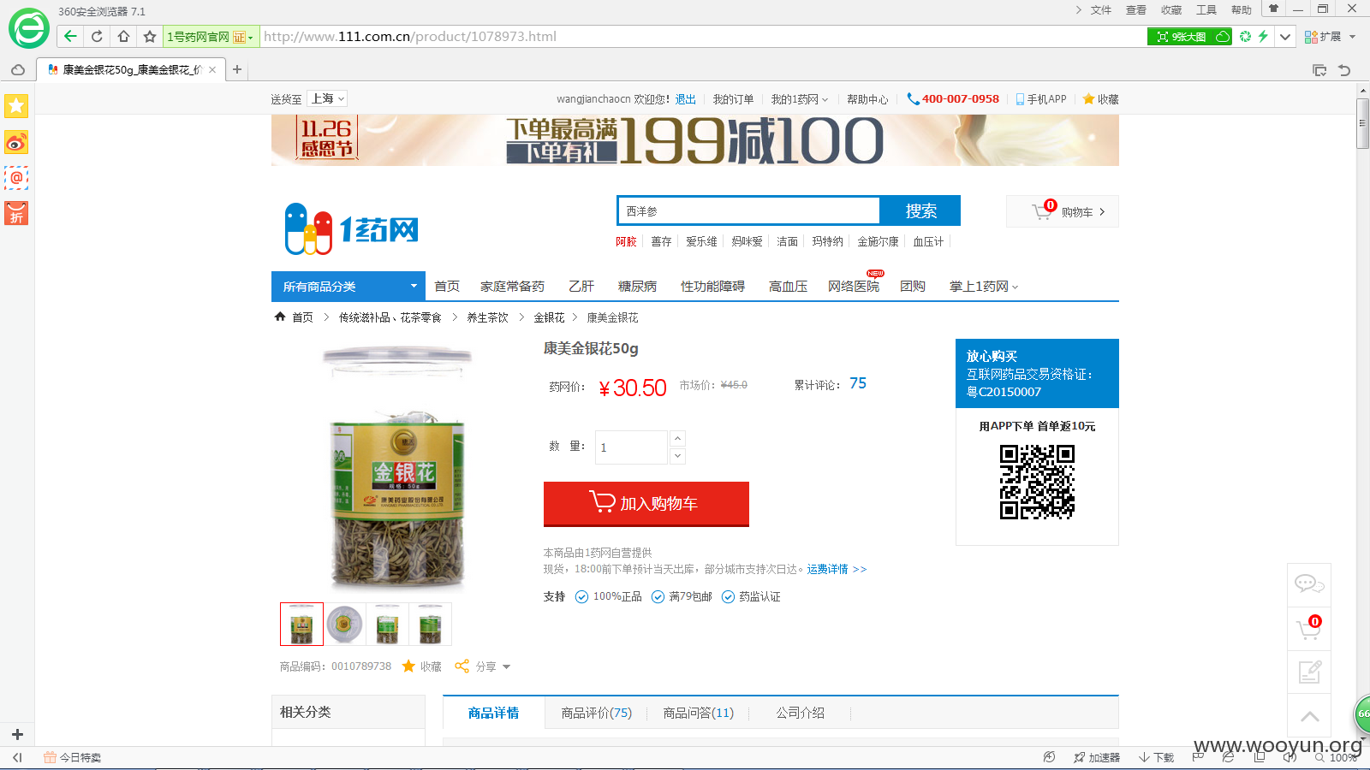Click 帮助中心 link
This screenshot has height=770, width=1370.
pyautogui.click(x=867, y=99)
